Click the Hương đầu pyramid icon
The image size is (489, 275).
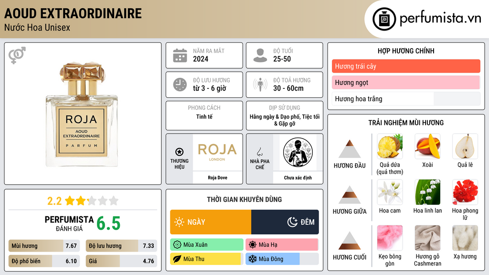coord(350,149)
